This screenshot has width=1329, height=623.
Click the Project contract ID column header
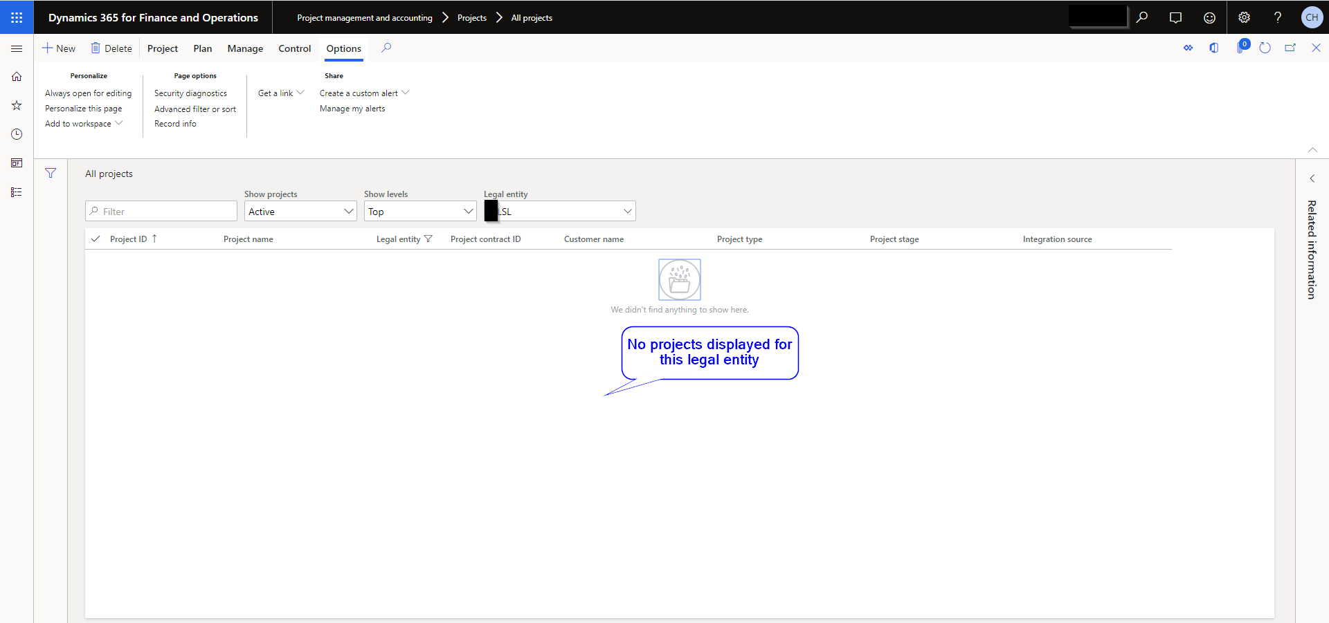click(485, 239)
